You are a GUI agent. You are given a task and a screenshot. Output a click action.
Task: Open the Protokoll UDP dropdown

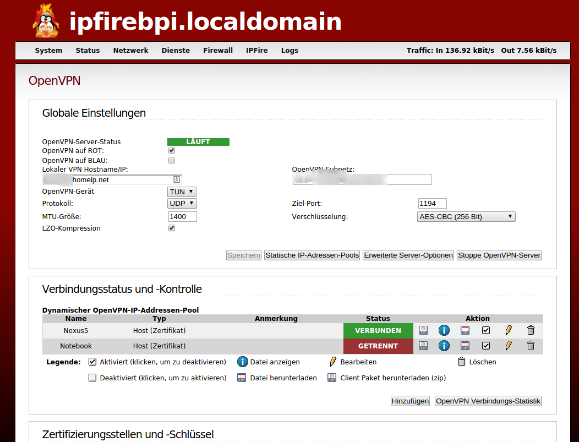(x=182, y=204)
